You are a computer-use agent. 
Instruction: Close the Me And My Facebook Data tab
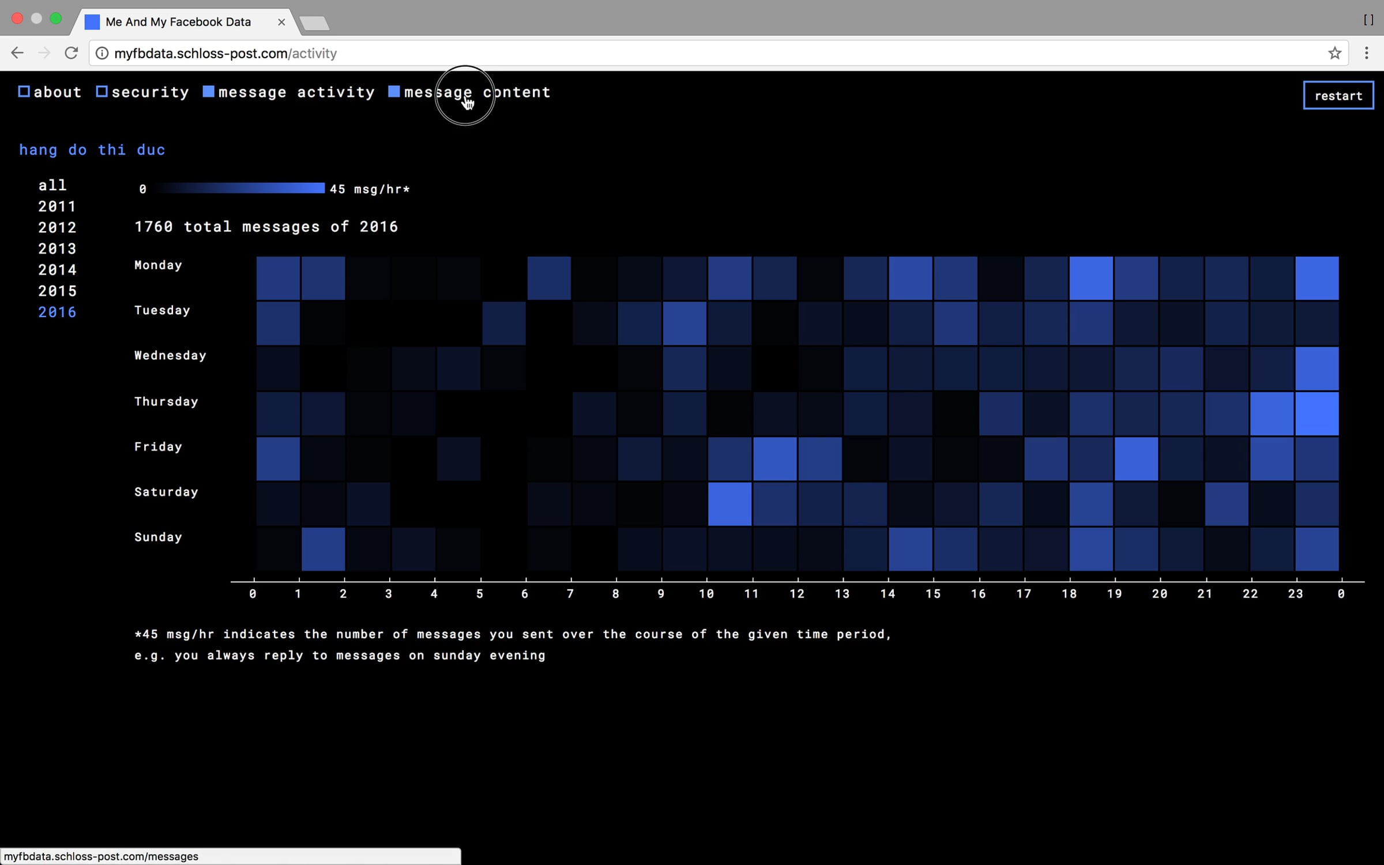(281, 22)
